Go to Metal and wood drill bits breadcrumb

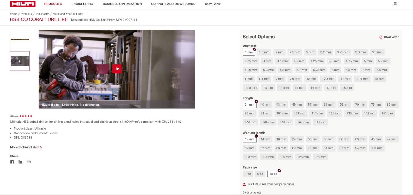(x=68, y=14)
